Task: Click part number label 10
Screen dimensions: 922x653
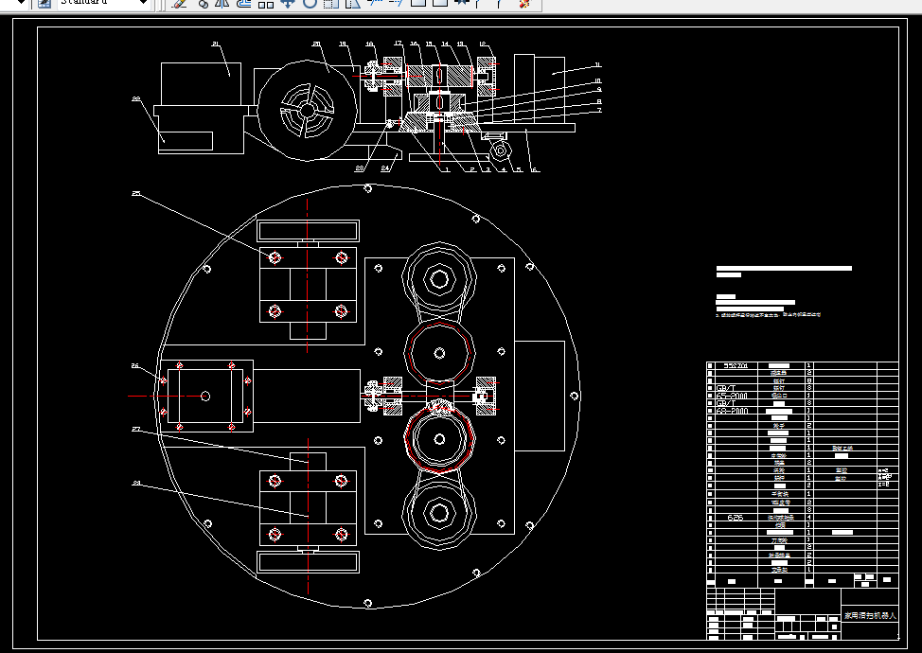Action: (x=597, y=81)
